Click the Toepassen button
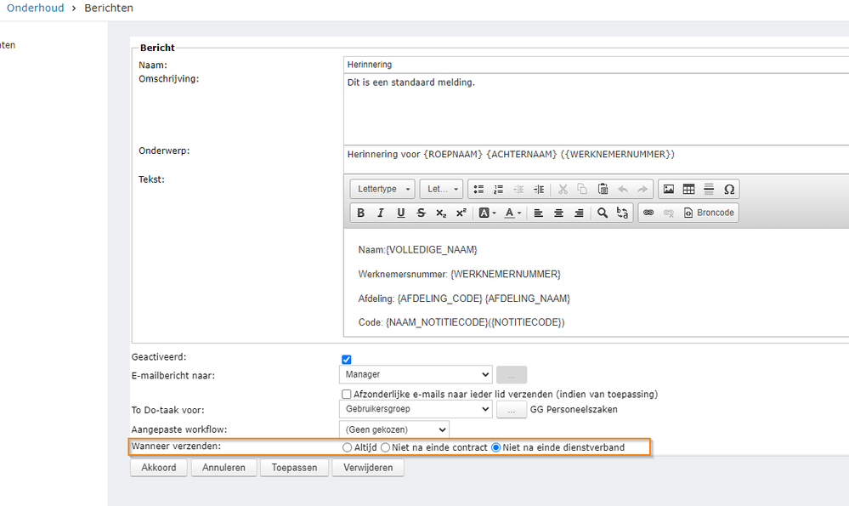This screenshot has height=506, width=849. tap(294, 468)
